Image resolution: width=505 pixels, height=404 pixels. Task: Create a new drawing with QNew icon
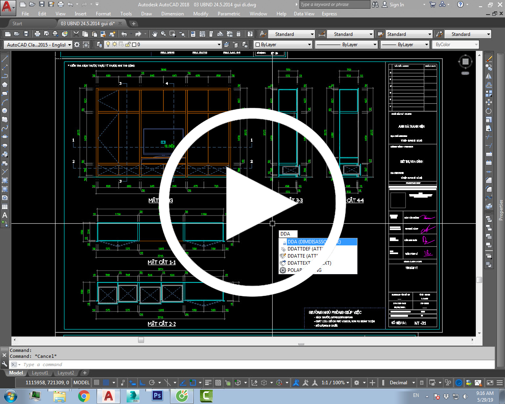pos(8,34)
